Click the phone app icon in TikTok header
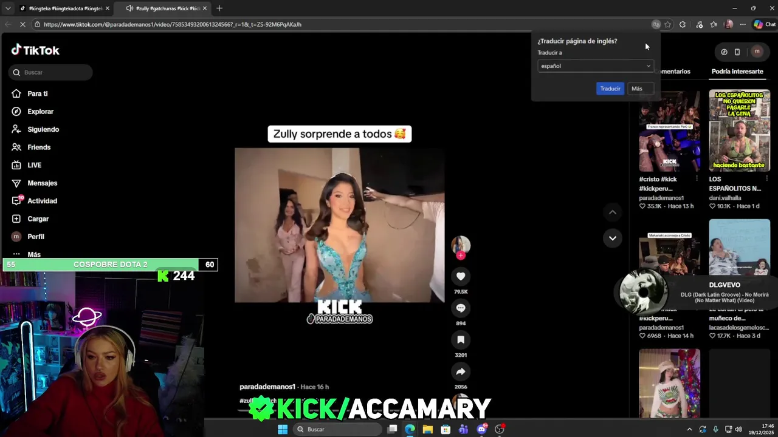The width and height of the screenshot is (778, 437). (737, 52)
